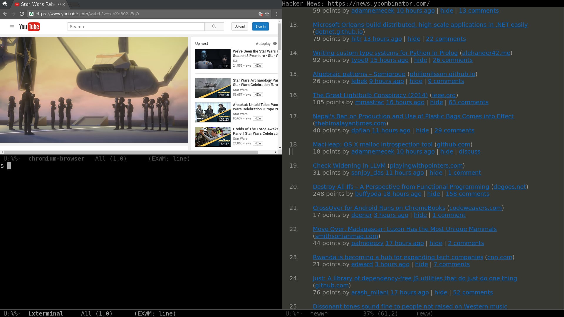Viewport: 564px width, 317px height.
Task: Open 'We've Seen the Star Wars' video title
Action: [x=255, y=53]
